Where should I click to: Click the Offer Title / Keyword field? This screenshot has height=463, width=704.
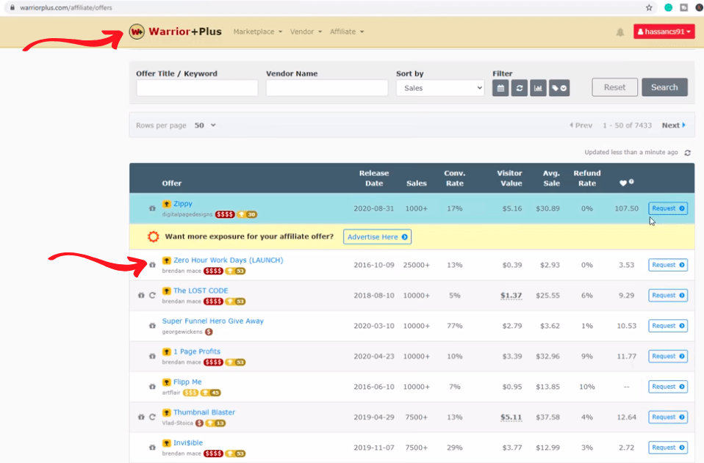197,88
